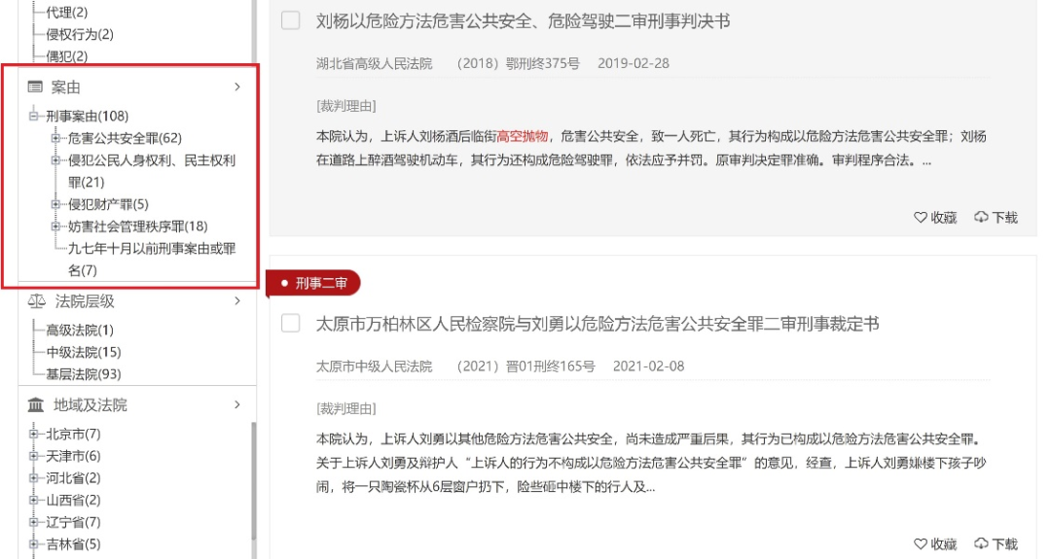The width and height of the screenshot is (1051, 559).
Task: Click the left filter panel scrollbar
Action: (253, 480)
